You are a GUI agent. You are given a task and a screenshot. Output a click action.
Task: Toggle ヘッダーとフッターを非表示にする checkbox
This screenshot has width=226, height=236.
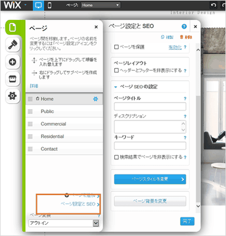click(117, 70)
